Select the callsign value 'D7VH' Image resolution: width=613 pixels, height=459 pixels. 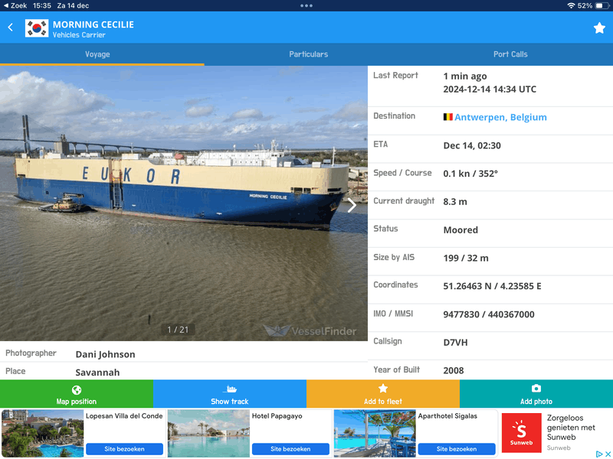point(455,342)
